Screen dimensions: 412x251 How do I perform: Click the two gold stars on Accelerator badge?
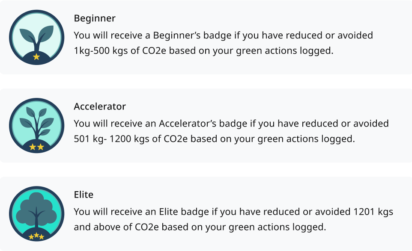[x=36, y=147]
